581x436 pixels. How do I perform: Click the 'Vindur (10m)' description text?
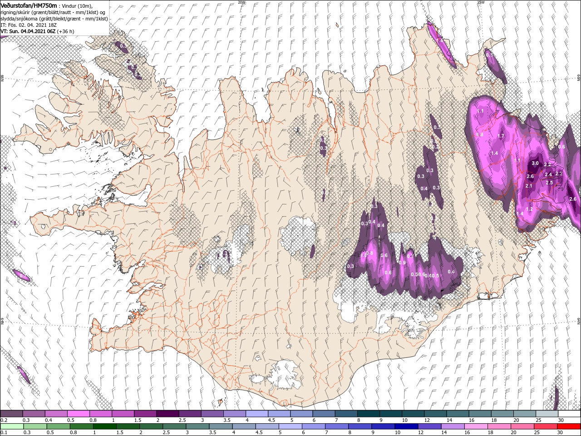tap(76, 6)
